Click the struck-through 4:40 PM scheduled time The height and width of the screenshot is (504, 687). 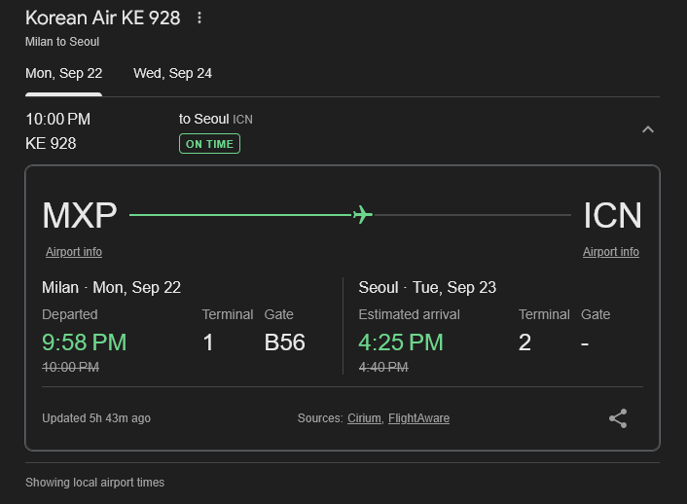383,367
